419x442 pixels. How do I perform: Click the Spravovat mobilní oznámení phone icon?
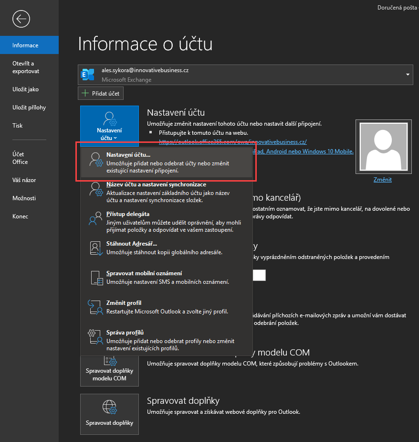click(96, 278)
